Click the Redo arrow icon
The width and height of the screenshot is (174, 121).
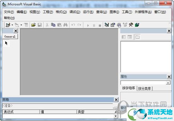[79, 25]
